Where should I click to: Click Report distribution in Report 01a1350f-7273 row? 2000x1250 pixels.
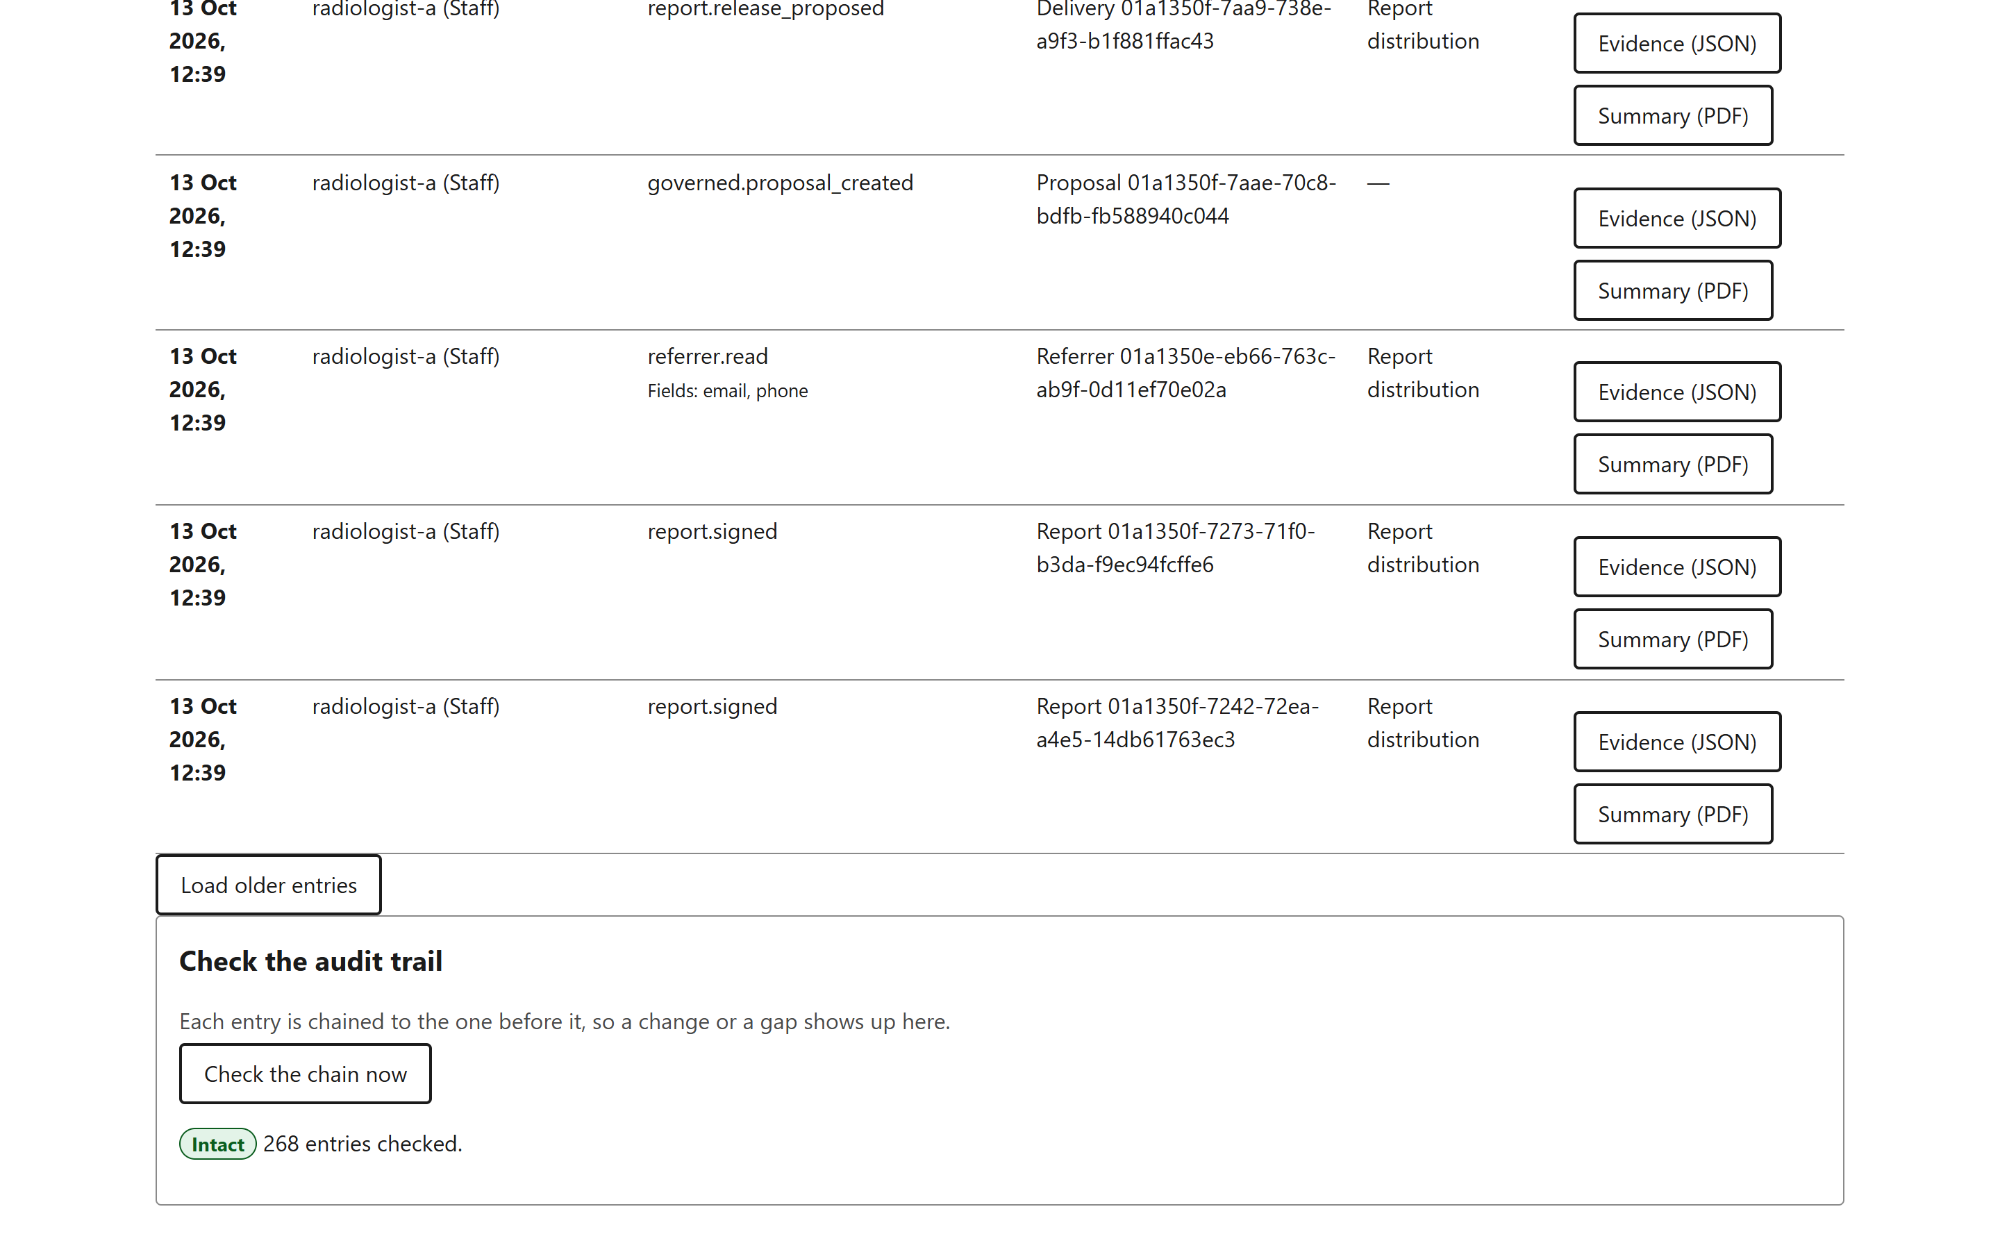tap(1422, 548)
